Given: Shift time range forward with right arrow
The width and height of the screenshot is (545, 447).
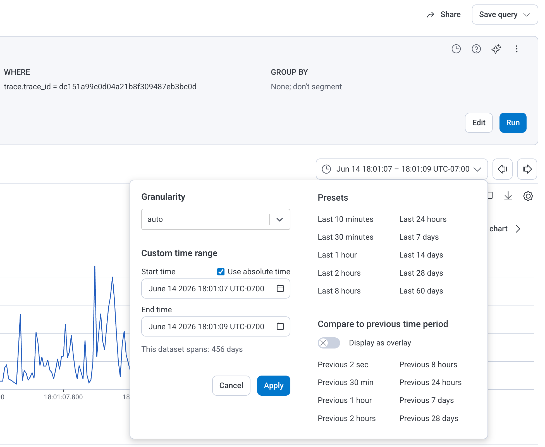Looking at the screenshot, I should (527, 169).
